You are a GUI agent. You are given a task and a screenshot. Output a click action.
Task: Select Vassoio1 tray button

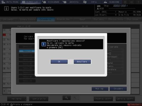click(27, 47)
